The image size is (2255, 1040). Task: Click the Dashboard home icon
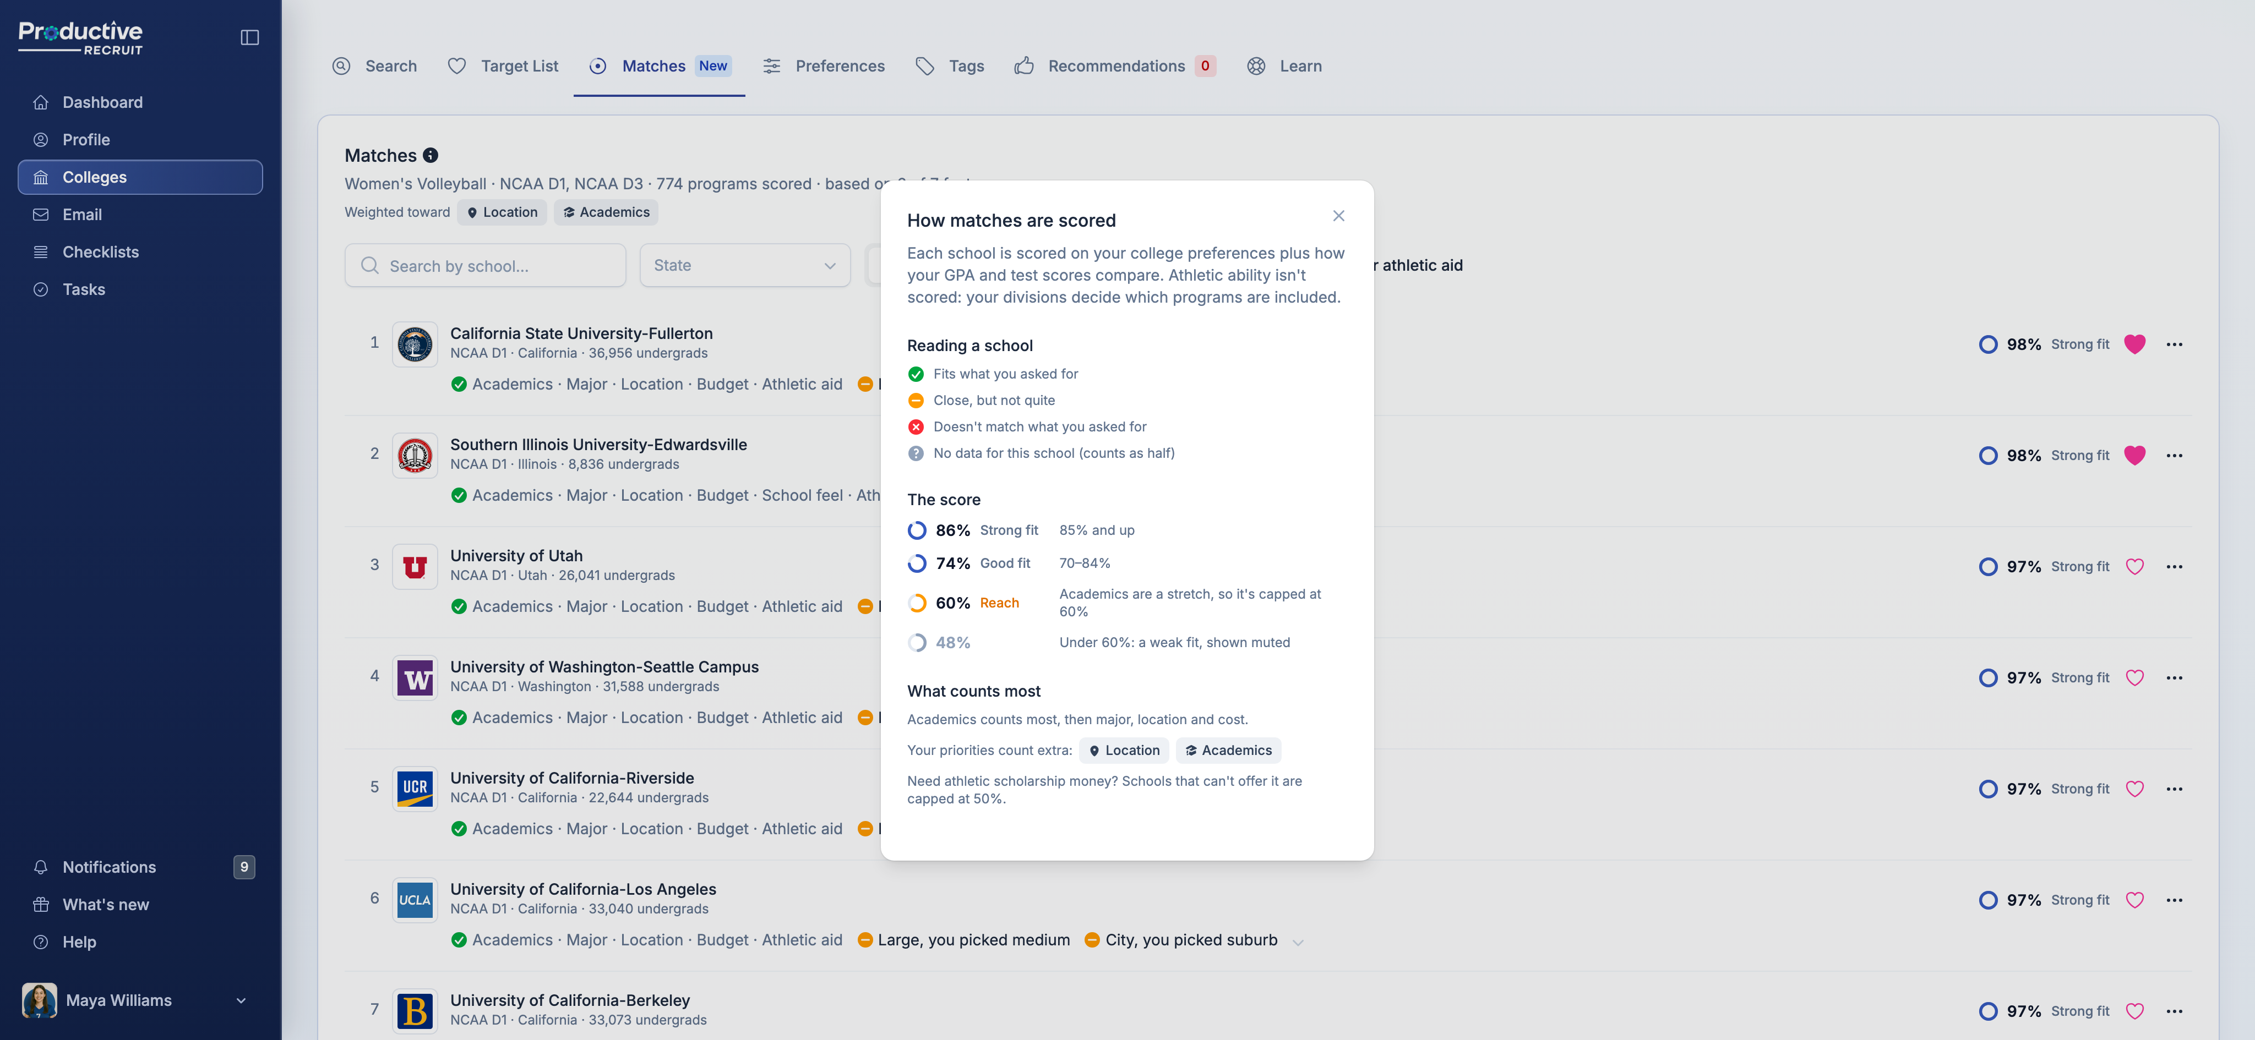point(40,102)
